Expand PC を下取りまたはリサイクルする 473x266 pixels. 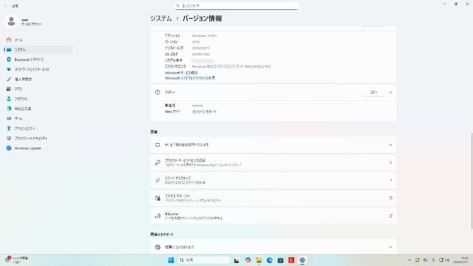tap(390, 145)
